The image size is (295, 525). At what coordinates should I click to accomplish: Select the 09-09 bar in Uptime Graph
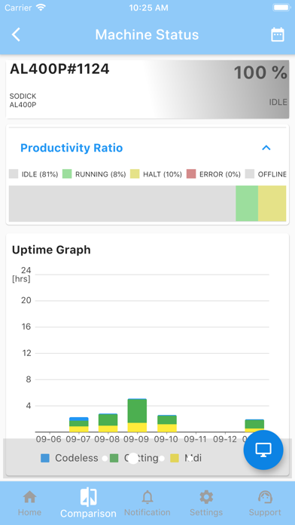point(137,415)
